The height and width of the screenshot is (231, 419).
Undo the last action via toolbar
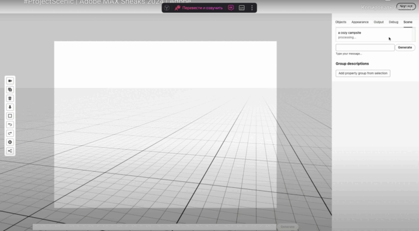click(10, 124)
